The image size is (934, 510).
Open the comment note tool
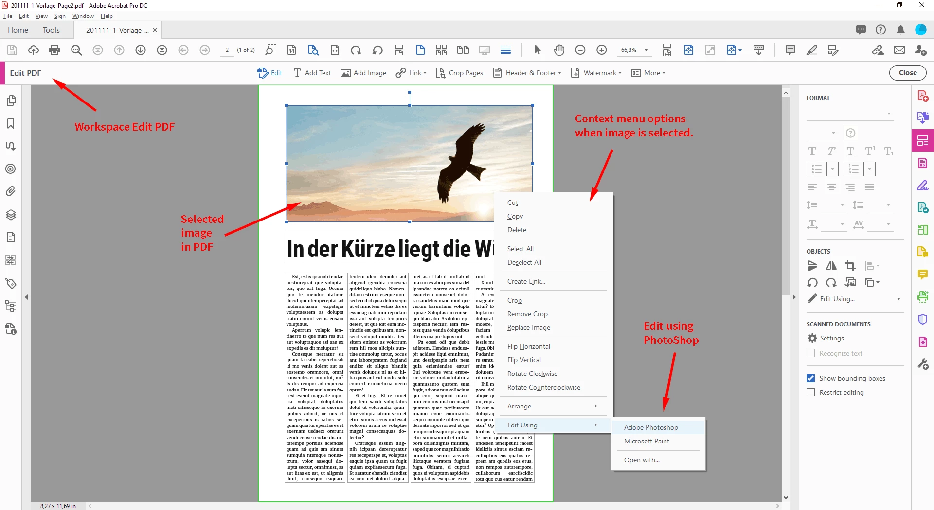790,50
